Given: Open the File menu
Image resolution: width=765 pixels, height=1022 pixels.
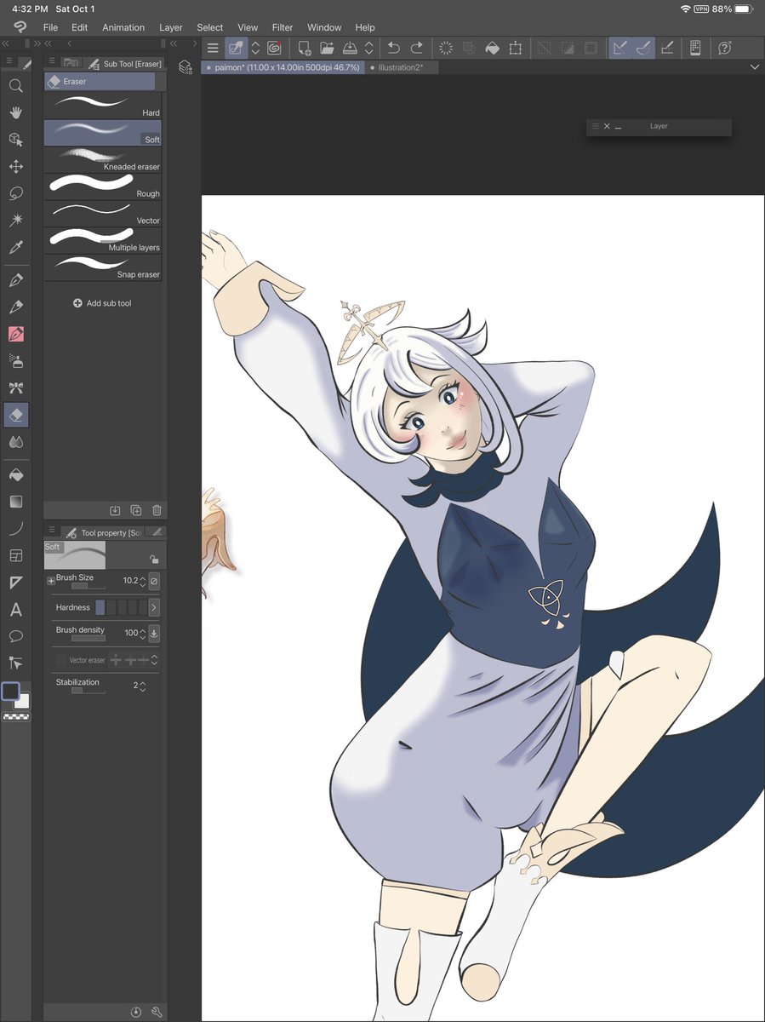Looking at the screenshot, I should point(50,27).
